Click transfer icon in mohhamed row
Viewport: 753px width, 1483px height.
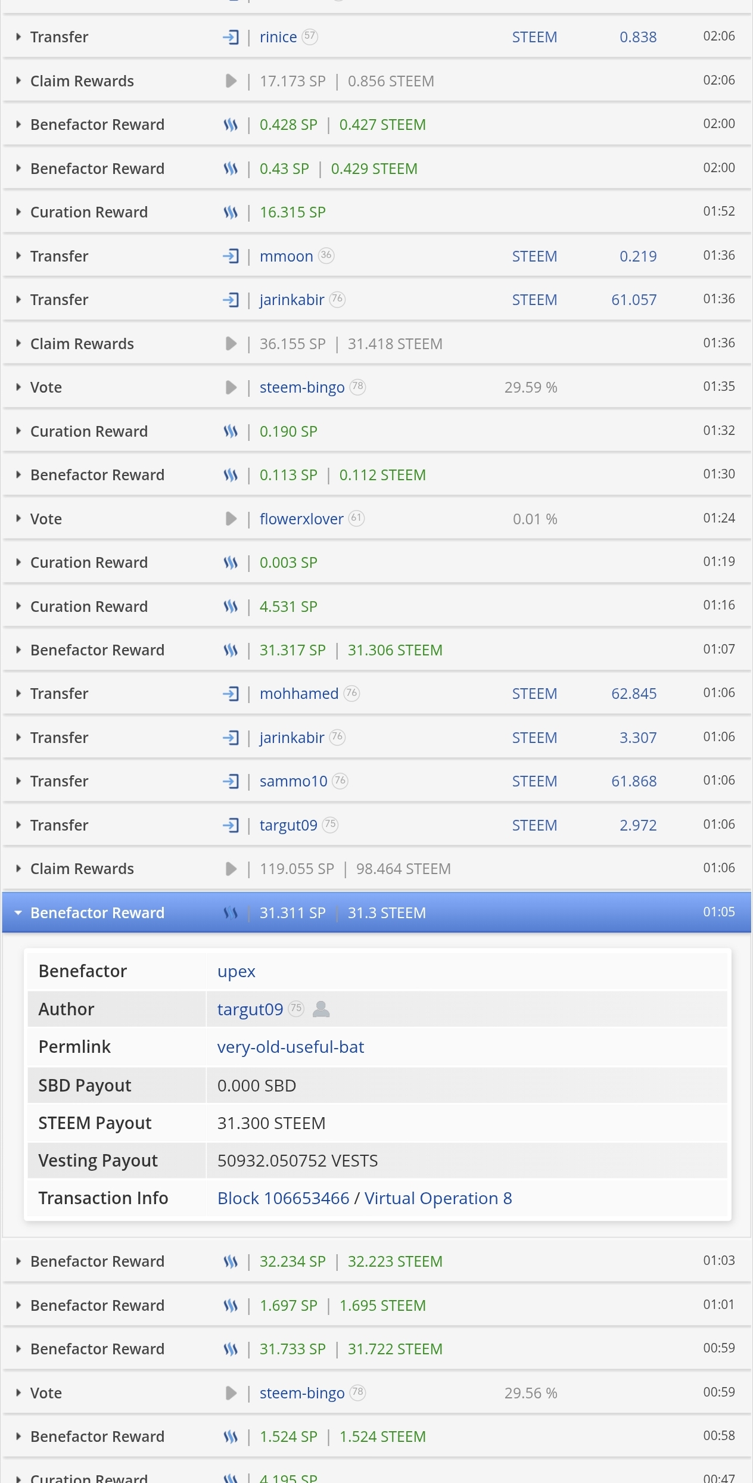[x=231, y=694]
